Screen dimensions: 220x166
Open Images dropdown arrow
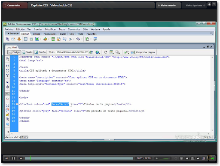point(41,39)
